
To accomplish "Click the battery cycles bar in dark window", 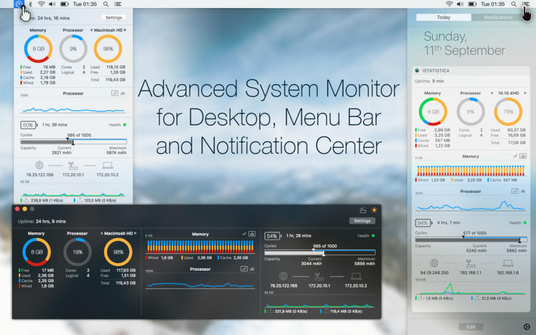I will coord(320,253).
